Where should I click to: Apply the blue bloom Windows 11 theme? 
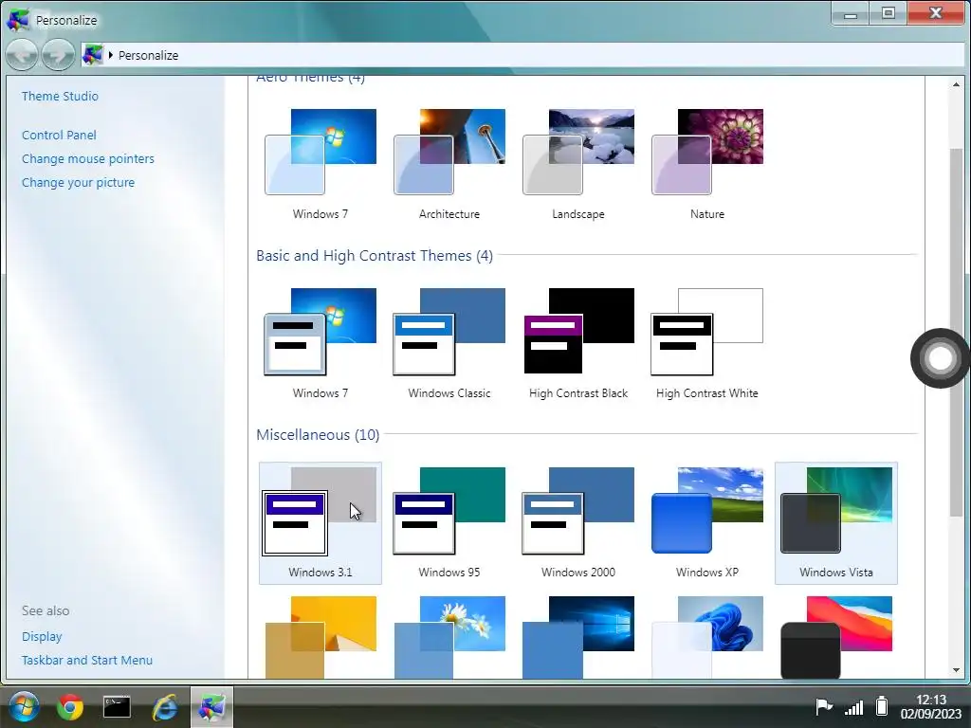[x=706, y=637]
